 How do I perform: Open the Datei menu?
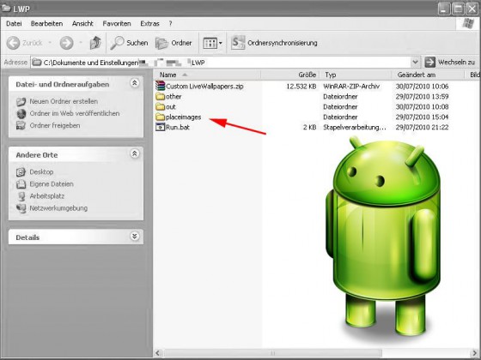pos(14,24)
